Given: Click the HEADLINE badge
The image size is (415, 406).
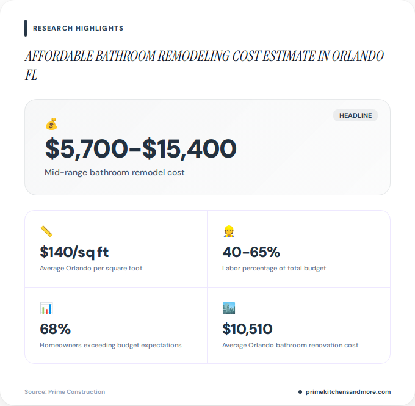Looking at the screenshot, I should tap(355, 115).
